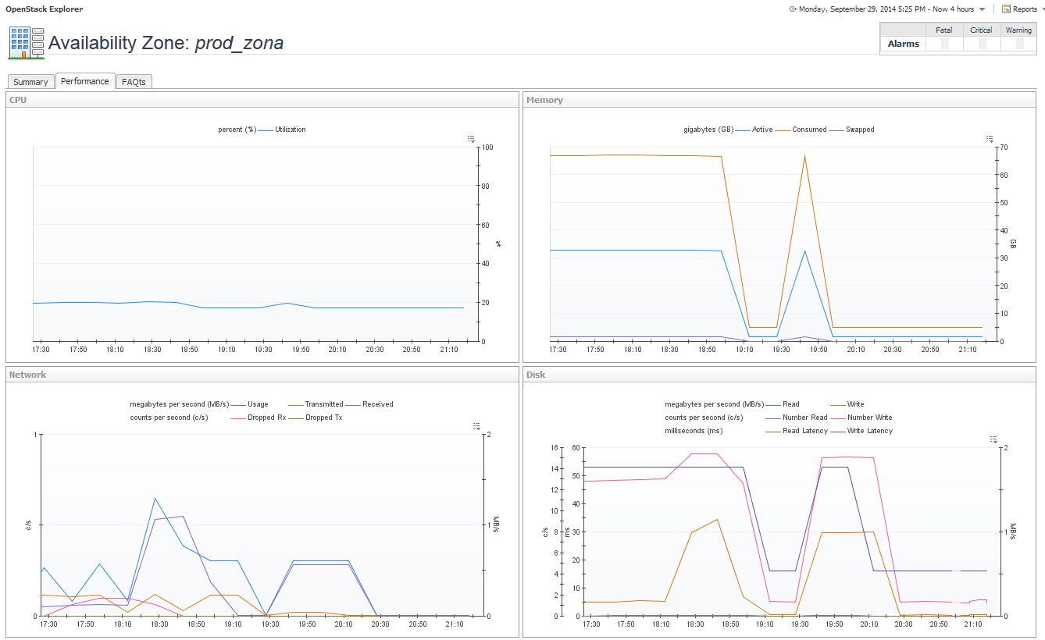Viewport: 1045px width, 640px height.
Task: Expand the Reports menu arrow
Action: click(x=1042, y=9)
